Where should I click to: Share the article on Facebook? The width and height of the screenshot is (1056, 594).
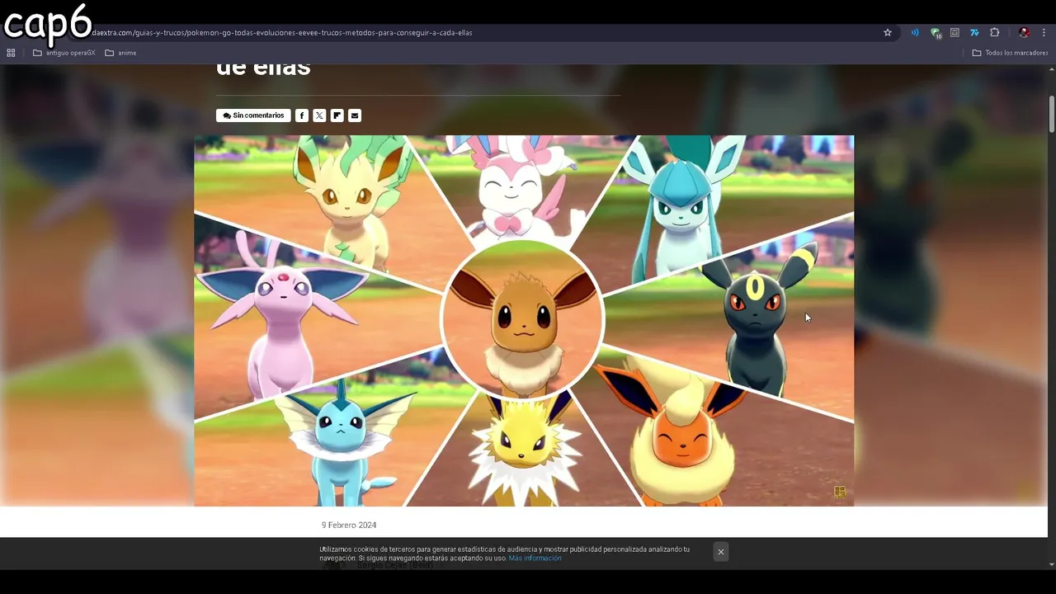point(302,115)
